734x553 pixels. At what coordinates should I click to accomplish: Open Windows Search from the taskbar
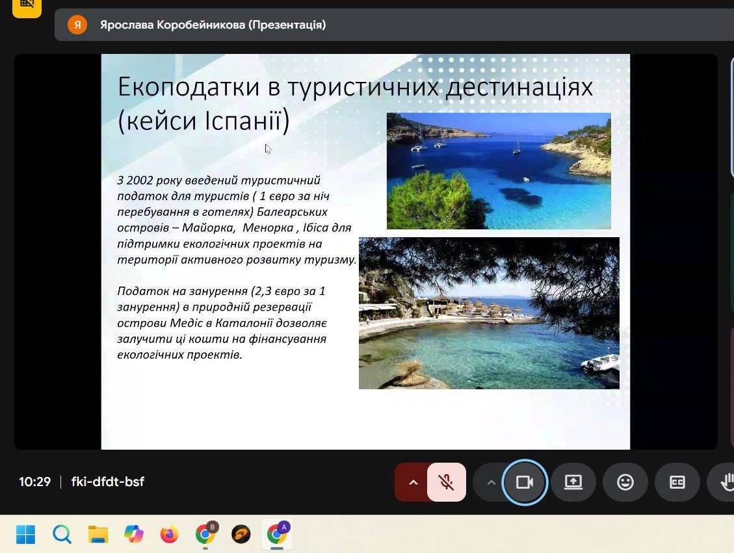62,534
